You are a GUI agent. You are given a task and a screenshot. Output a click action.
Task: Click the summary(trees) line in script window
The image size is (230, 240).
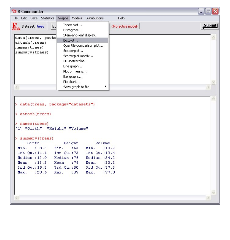[x=32, y=52]
